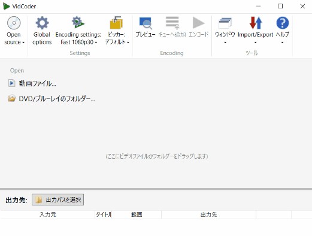Expand the デフォルト picker dropdown
Image resolution: width=312 pixels, height=236 pixels.
[x=128, y=43]
